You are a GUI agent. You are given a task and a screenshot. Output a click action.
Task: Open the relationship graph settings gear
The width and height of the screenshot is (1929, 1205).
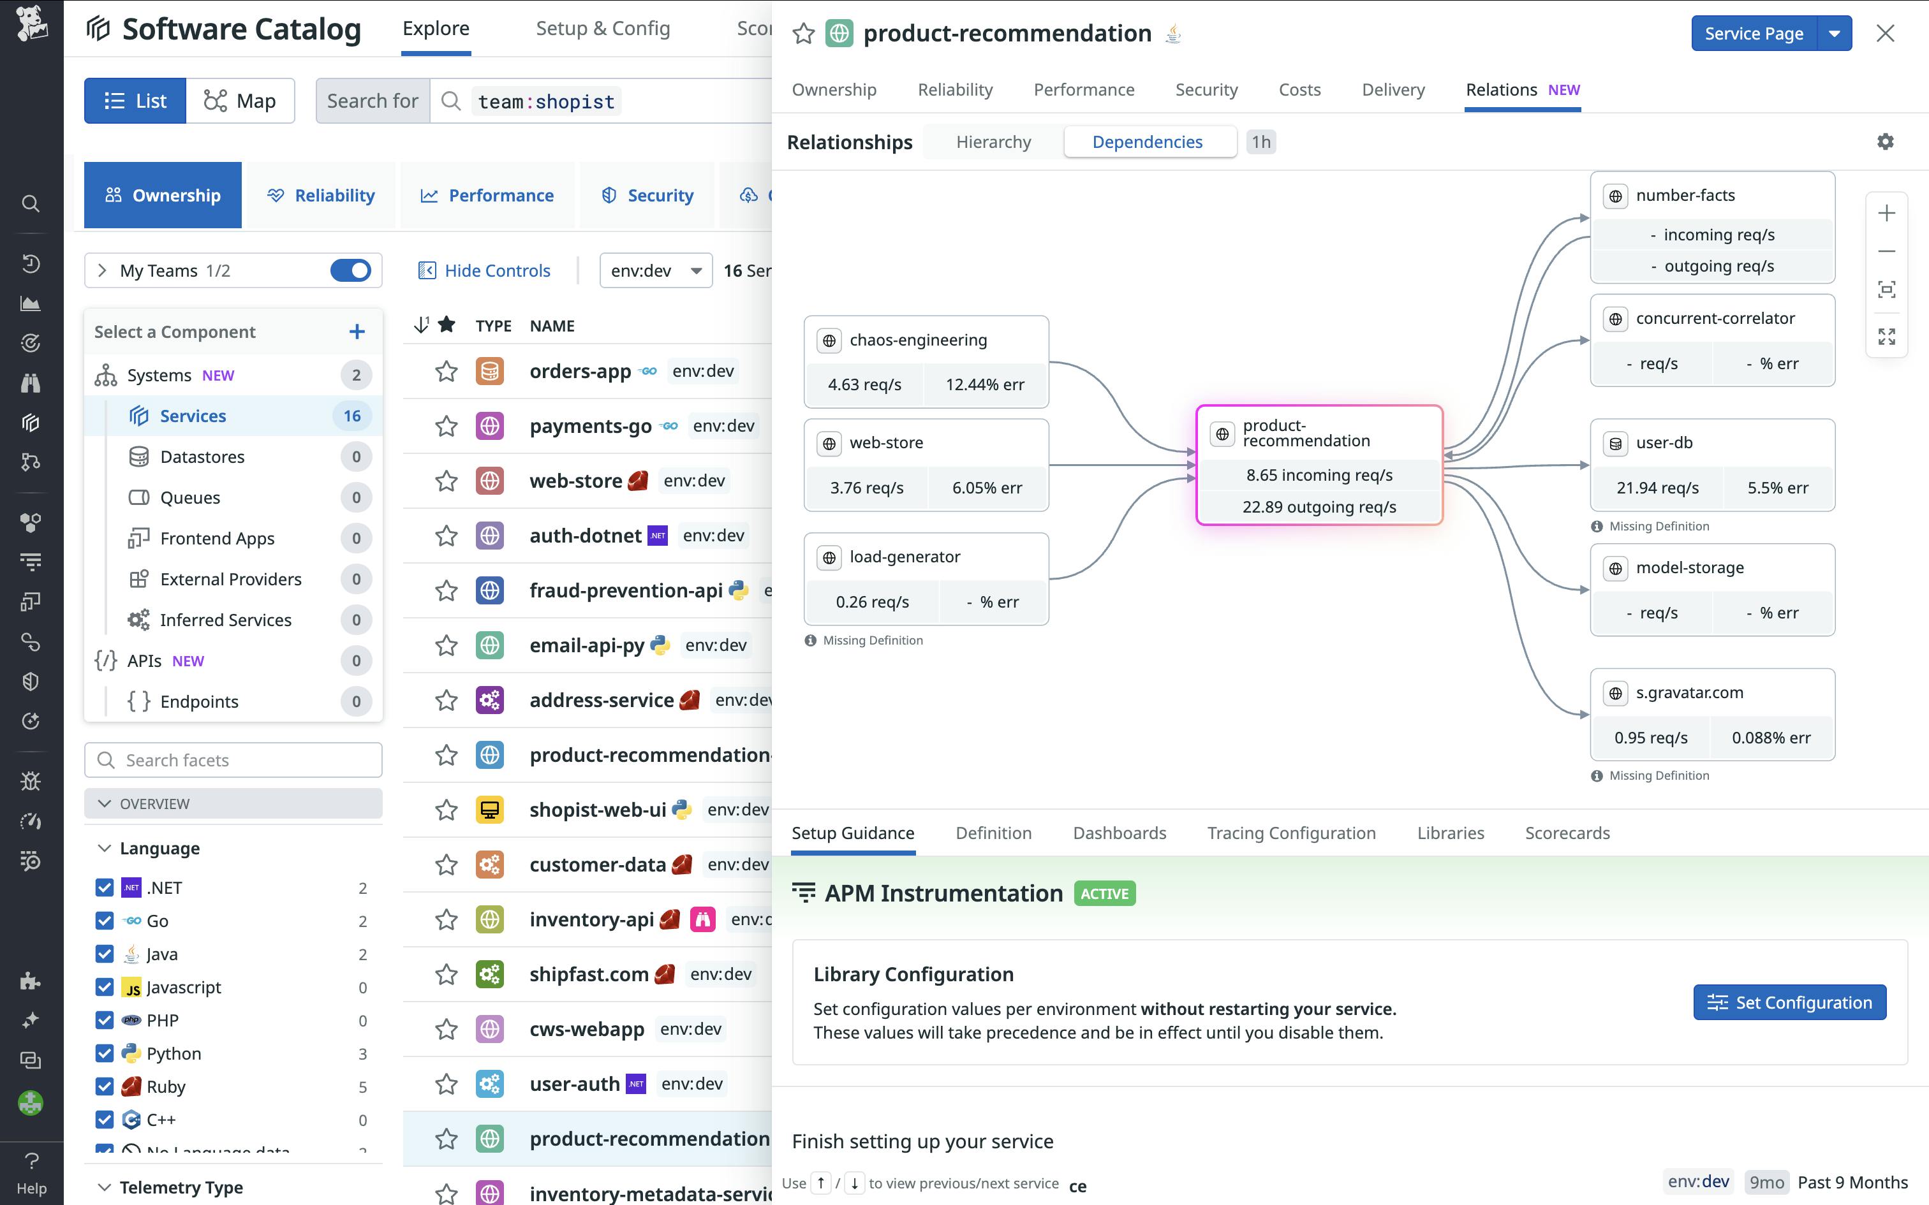1886,141
